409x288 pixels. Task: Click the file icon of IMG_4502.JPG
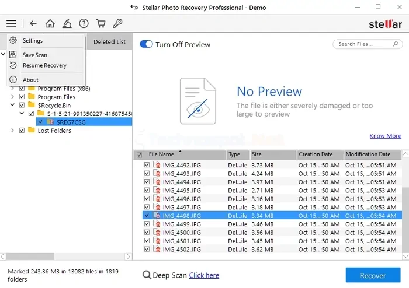[157, 249]
